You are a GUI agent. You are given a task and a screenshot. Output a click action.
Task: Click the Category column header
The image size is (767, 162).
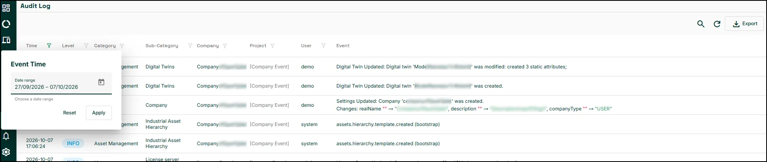pyautogui.click(x=105, y=46)
